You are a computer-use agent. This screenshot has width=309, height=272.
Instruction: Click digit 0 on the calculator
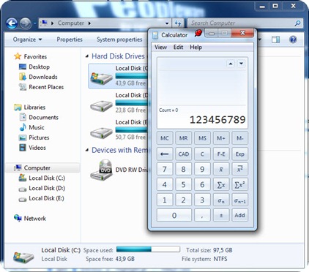tap(174, 215)
